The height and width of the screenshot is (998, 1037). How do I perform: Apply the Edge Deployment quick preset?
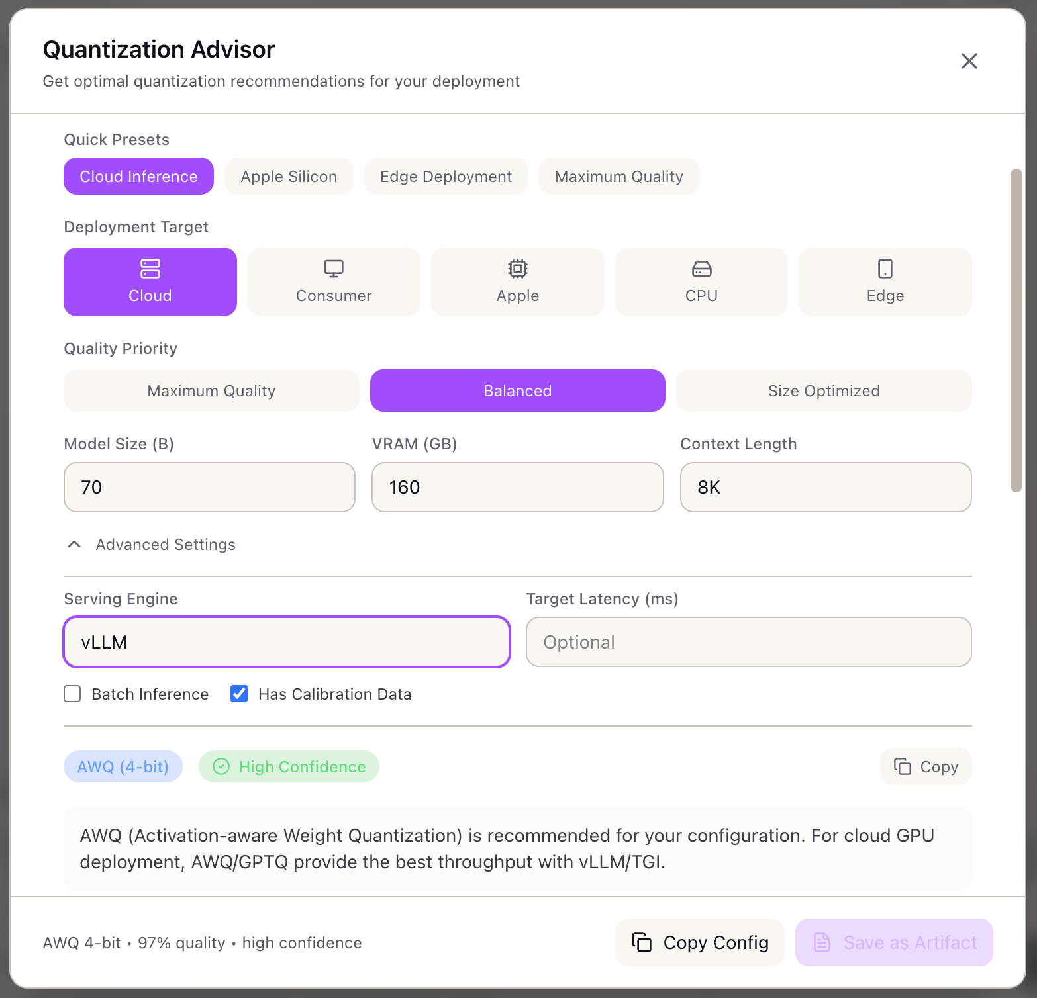pyautogui.click(x=446, y=177)
